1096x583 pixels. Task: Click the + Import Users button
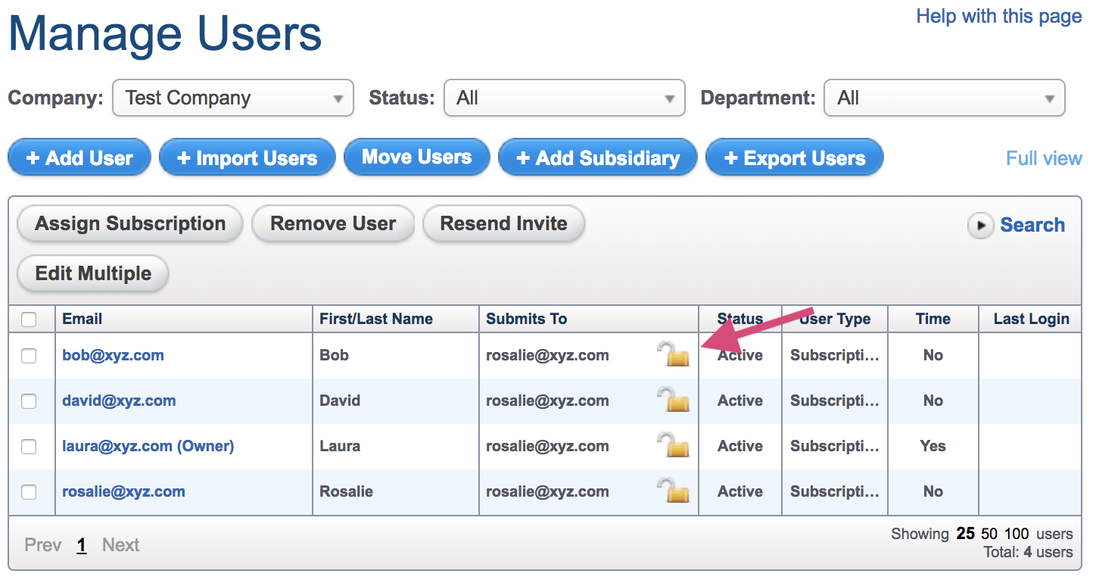click(x=248, y=157)
